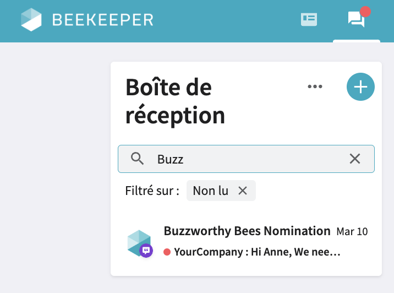Viewport: 394px width, 293px height.
Task: Click the BEEKEEPER wordmark in header
Action: pyautogui.click(x=102, y=20)
